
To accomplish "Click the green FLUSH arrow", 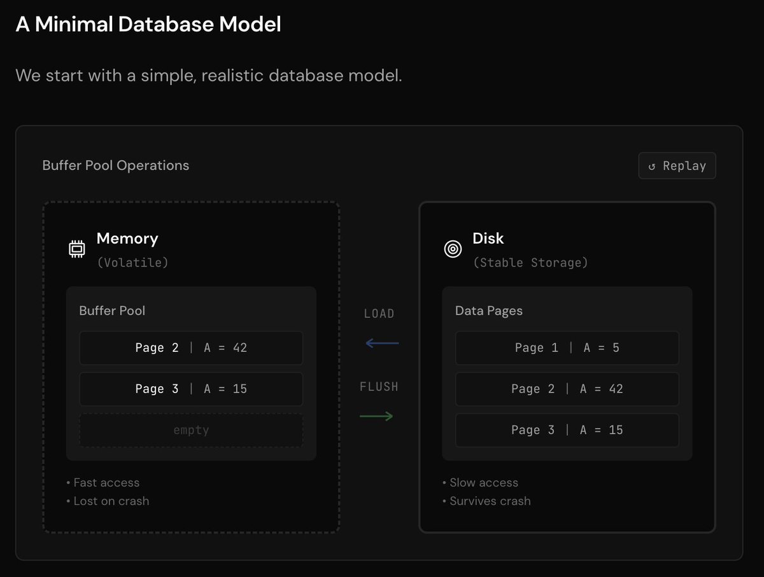I will (376, 417).
